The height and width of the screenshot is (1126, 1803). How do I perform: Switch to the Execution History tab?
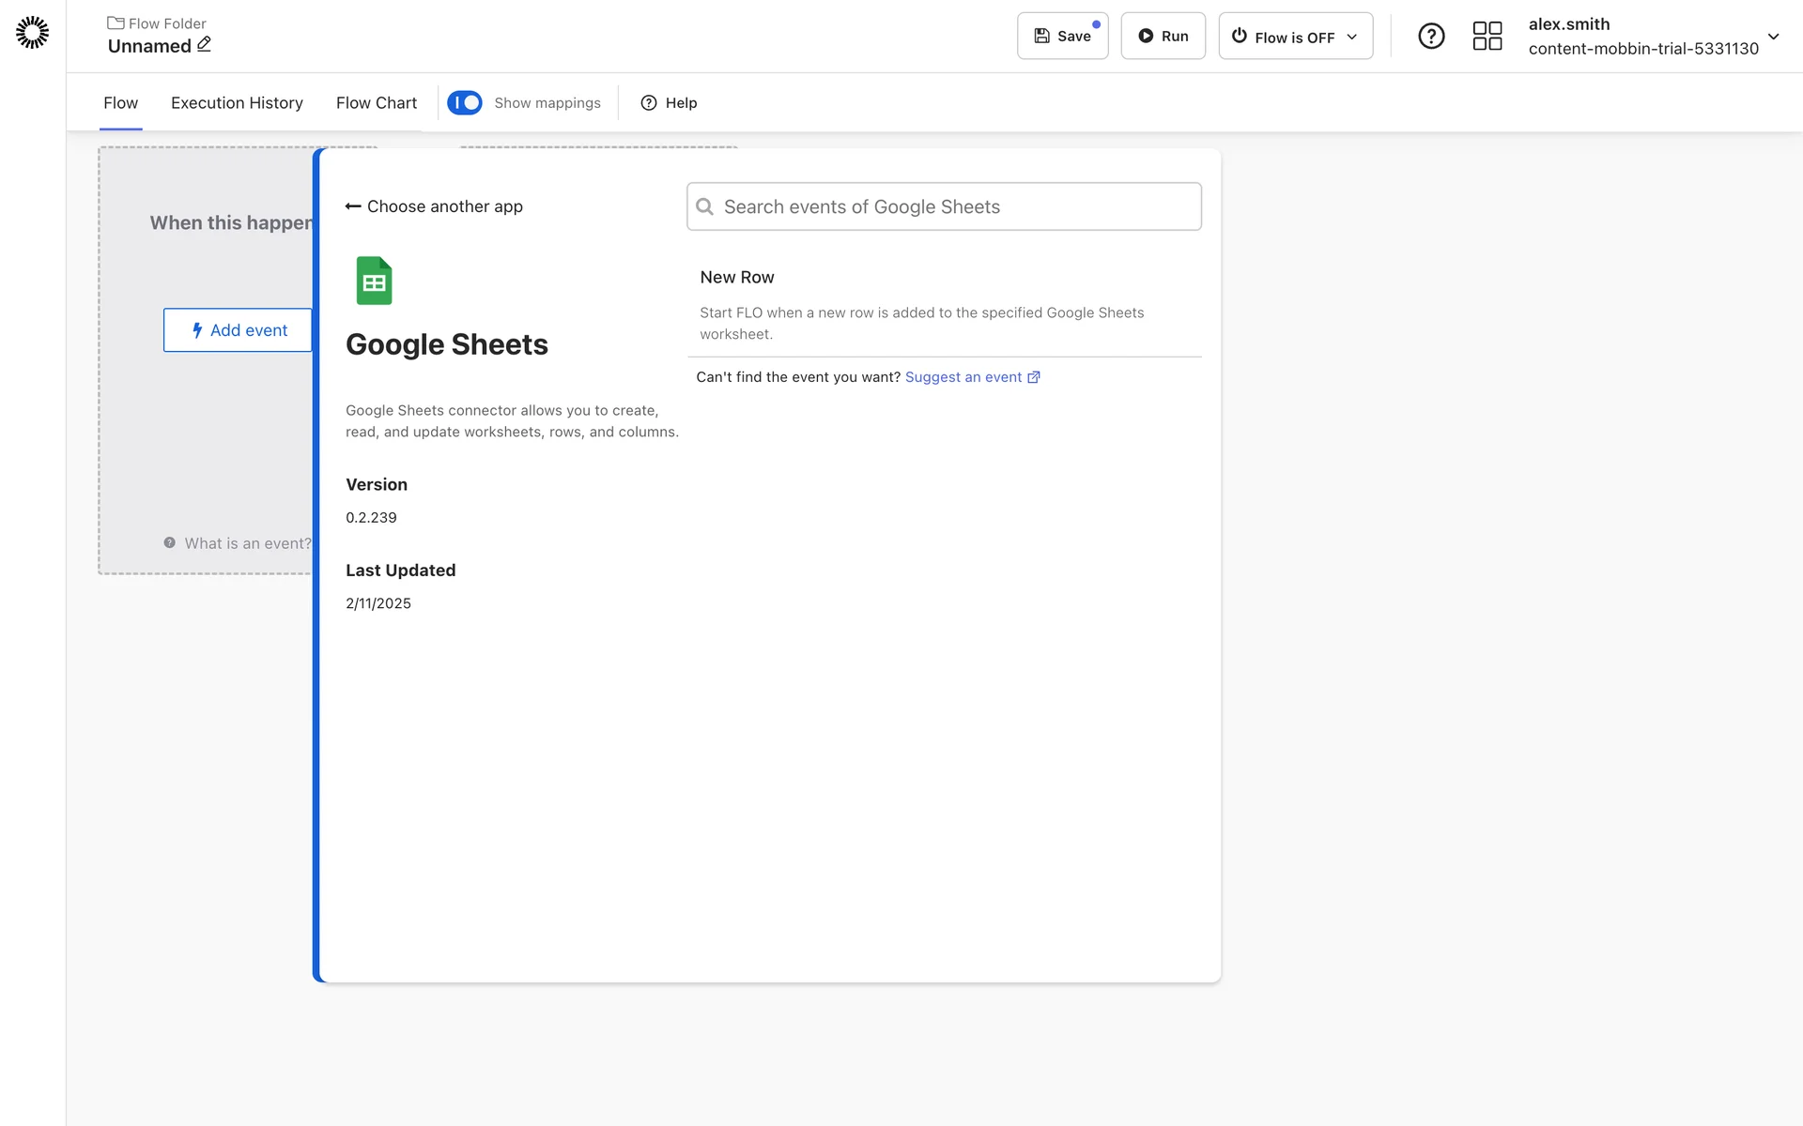237,102
